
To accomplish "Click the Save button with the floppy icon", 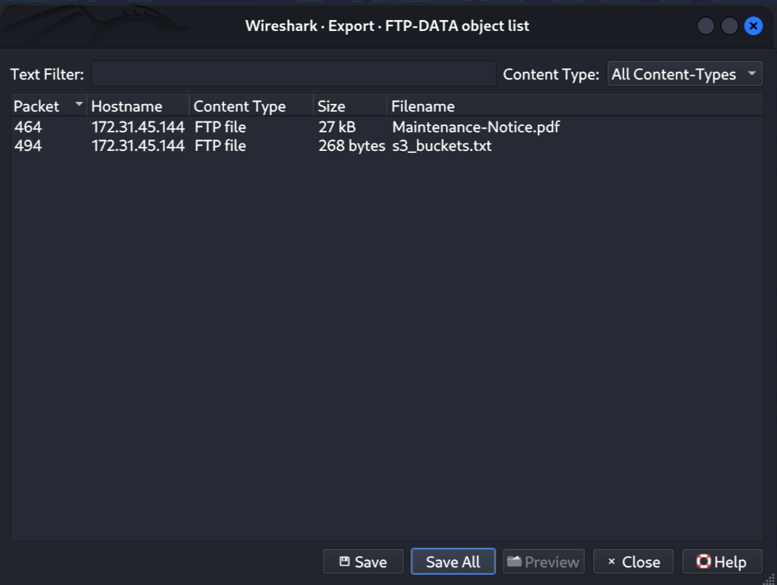I will pos(363,562).
